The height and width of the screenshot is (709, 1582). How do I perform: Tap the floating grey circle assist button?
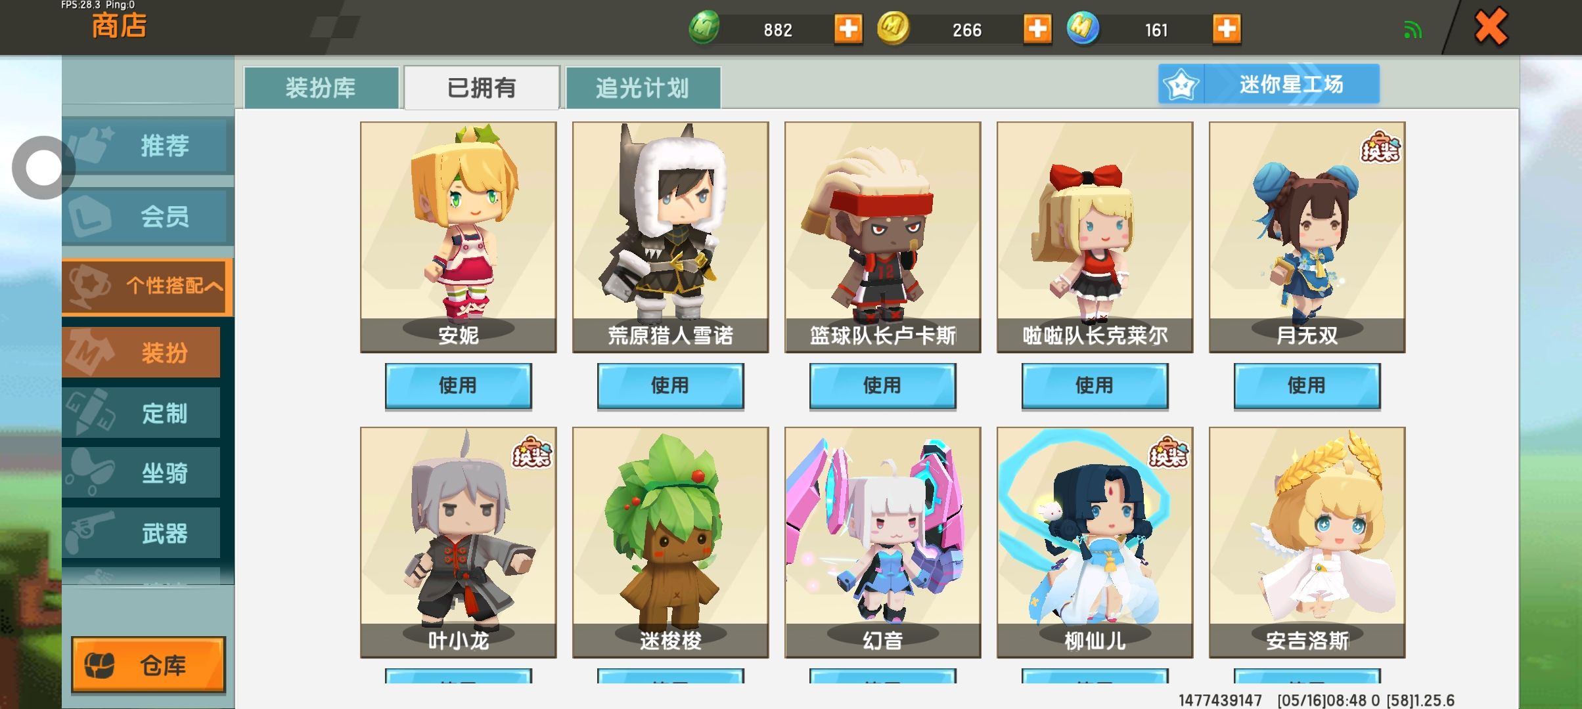pyautogui.click(x=43, y=168)
